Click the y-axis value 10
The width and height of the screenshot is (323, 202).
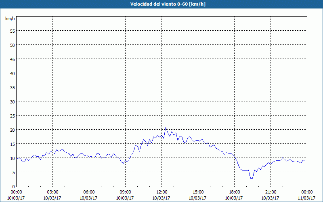[13, 158]
